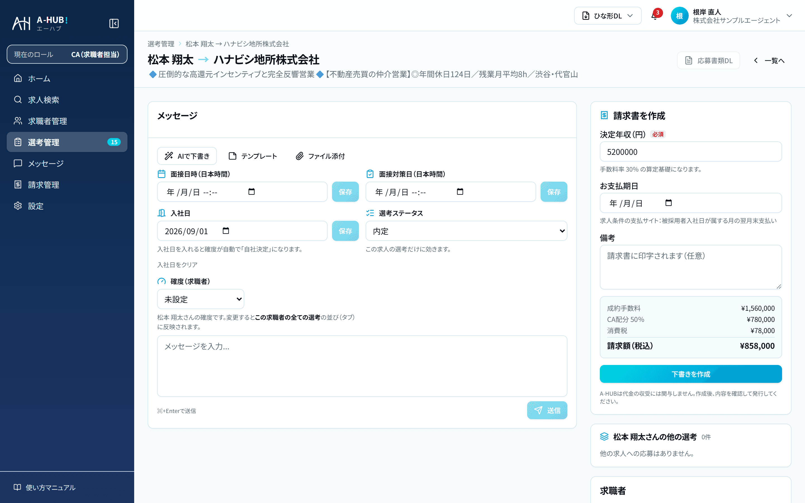The width and height of the screenshot is (805, 503).
Task: Collapse the sidebar with the panel icon
Action: [x=114, y=24]
